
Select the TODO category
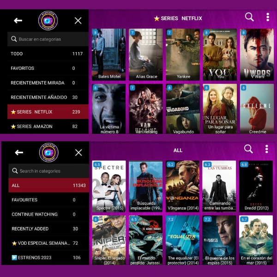48,54
